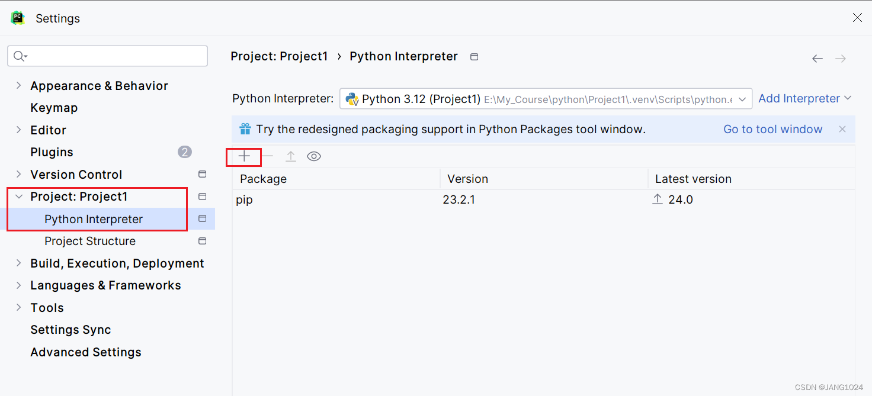Click the minus icon to uninstall package

click(x=267, y=156)
